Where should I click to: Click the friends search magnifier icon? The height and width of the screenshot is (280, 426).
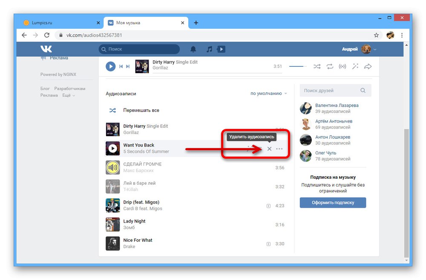[x=363, y=90]
